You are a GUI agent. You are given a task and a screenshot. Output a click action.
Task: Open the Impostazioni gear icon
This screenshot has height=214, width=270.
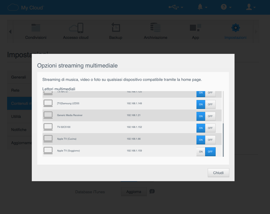236,28
